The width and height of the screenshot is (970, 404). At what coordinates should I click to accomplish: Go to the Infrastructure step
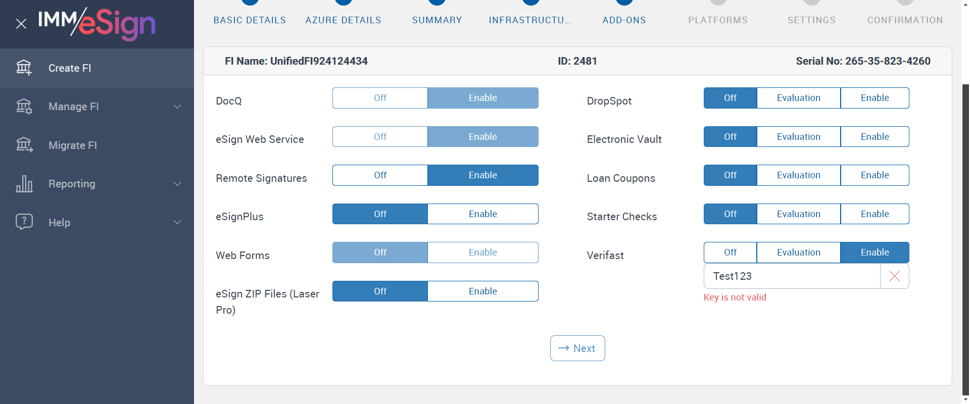pos(530,20)
